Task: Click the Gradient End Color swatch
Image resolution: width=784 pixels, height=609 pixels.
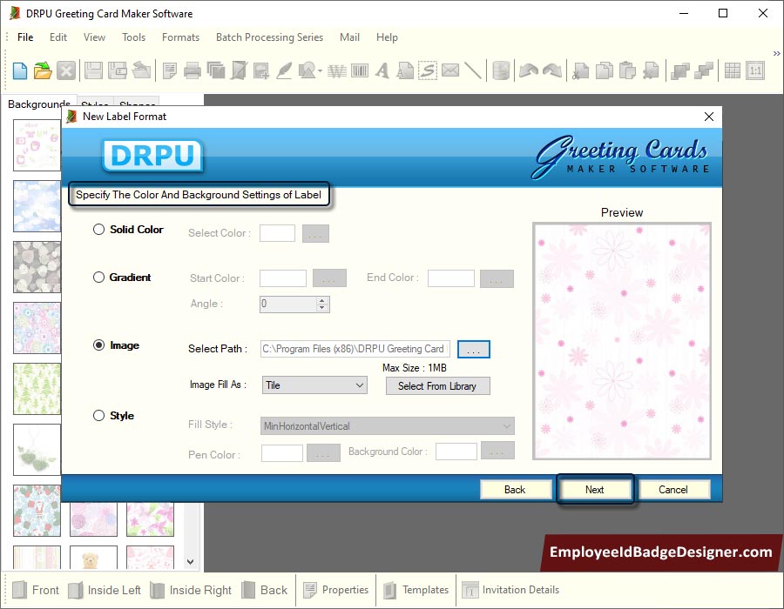Action: pyautogui.click(x=451, y=278)
